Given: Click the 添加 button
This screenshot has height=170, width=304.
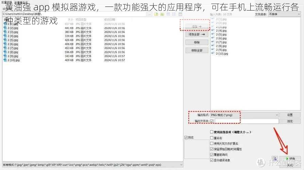Looking at the screenshot, I should [x=197, y=27].
